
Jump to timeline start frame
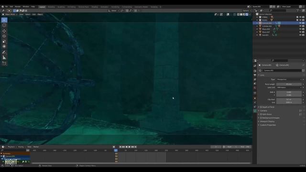[120, 147]
